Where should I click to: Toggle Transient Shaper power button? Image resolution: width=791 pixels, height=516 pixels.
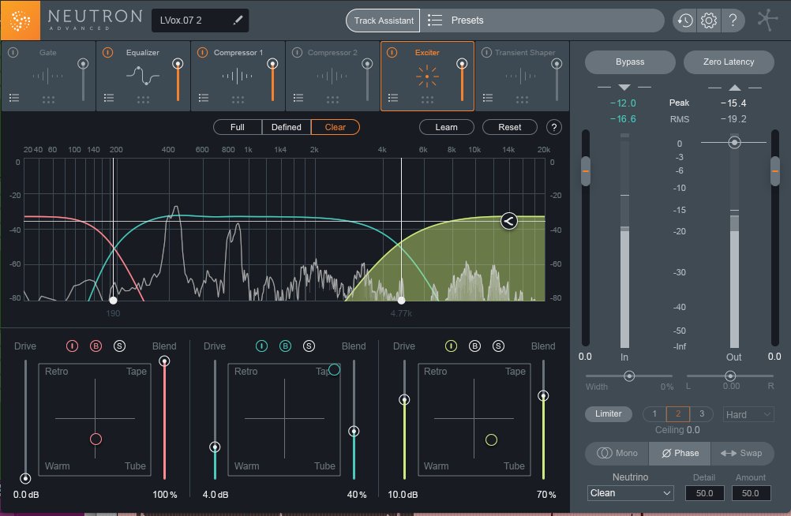486,52
